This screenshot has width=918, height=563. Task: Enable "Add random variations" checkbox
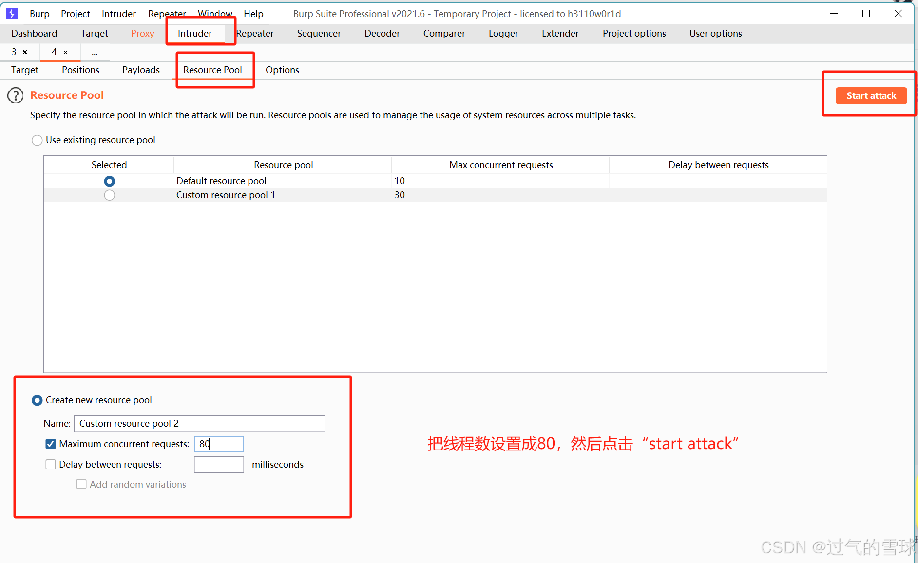(x=81, y=484)
